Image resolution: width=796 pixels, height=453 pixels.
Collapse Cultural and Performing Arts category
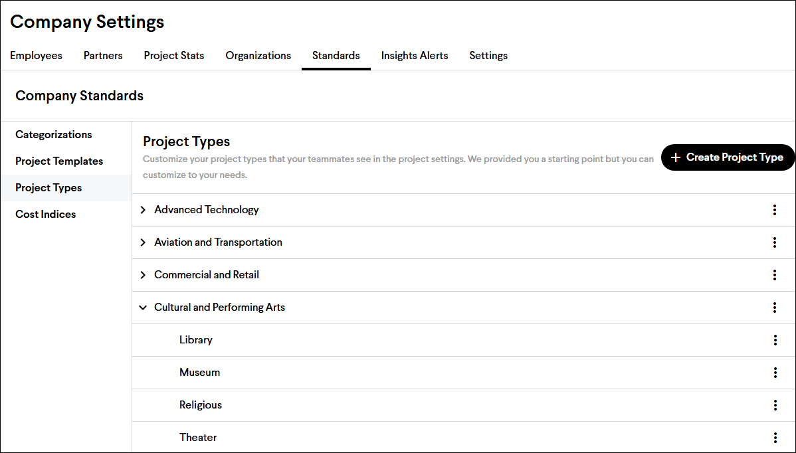143,308
